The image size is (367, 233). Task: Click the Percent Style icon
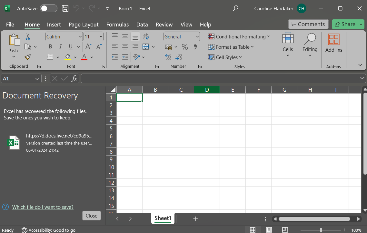coord(184,47)
